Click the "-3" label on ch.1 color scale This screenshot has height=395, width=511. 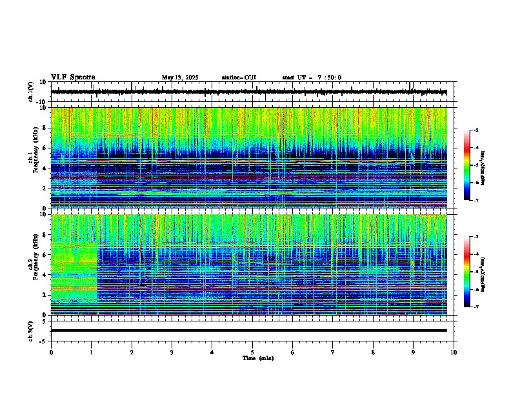pyautogui.click(x=476, y=130)
